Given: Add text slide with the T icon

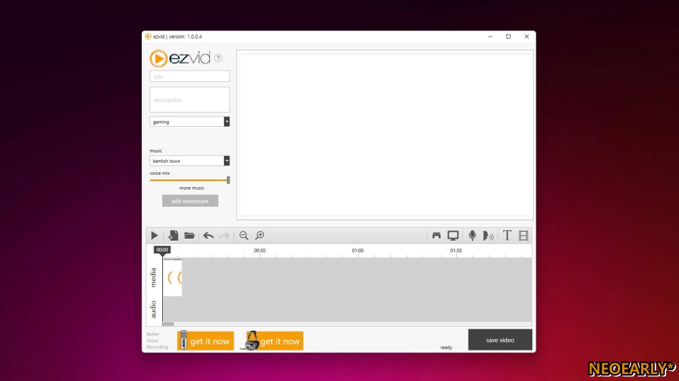Looking at the screenshot, I should click(507, 235).
